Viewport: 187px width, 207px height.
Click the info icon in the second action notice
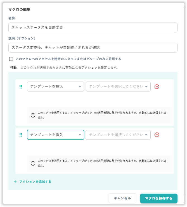[33, 163]
